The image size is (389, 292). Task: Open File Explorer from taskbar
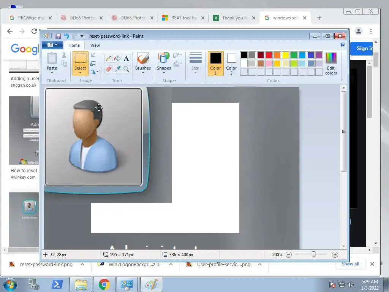(x=81, y=284)
